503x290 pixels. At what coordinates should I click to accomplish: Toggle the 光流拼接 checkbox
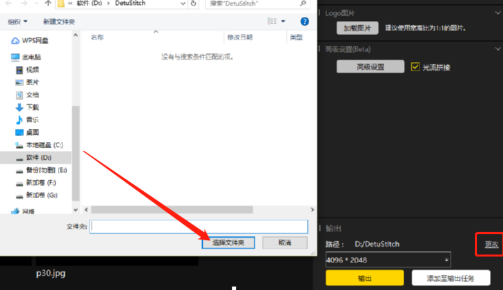coord(415,67)
